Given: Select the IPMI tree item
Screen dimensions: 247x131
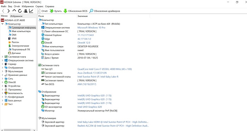Looking at the screenshot, I should click(x=12, y=38).
